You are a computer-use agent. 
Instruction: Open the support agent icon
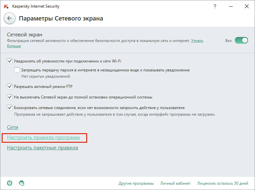tap(21, 183)
